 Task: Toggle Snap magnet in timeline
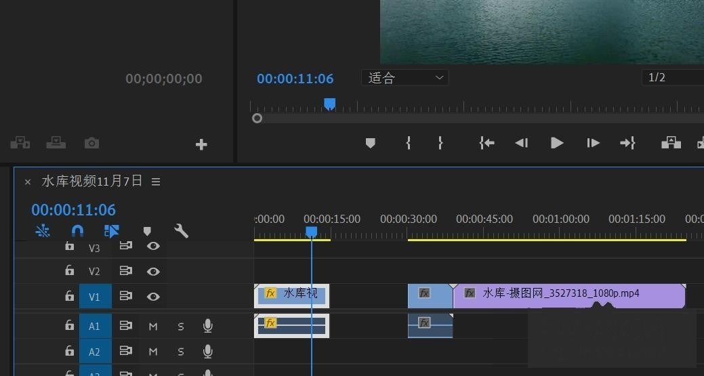tap(77, 231)
